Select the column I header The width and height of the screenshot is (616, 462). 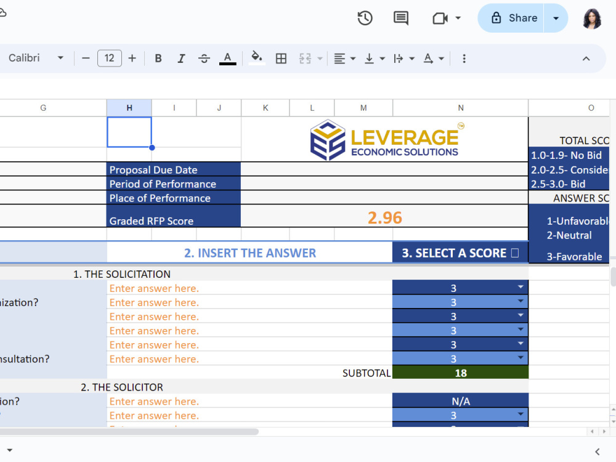coord(174,108)
